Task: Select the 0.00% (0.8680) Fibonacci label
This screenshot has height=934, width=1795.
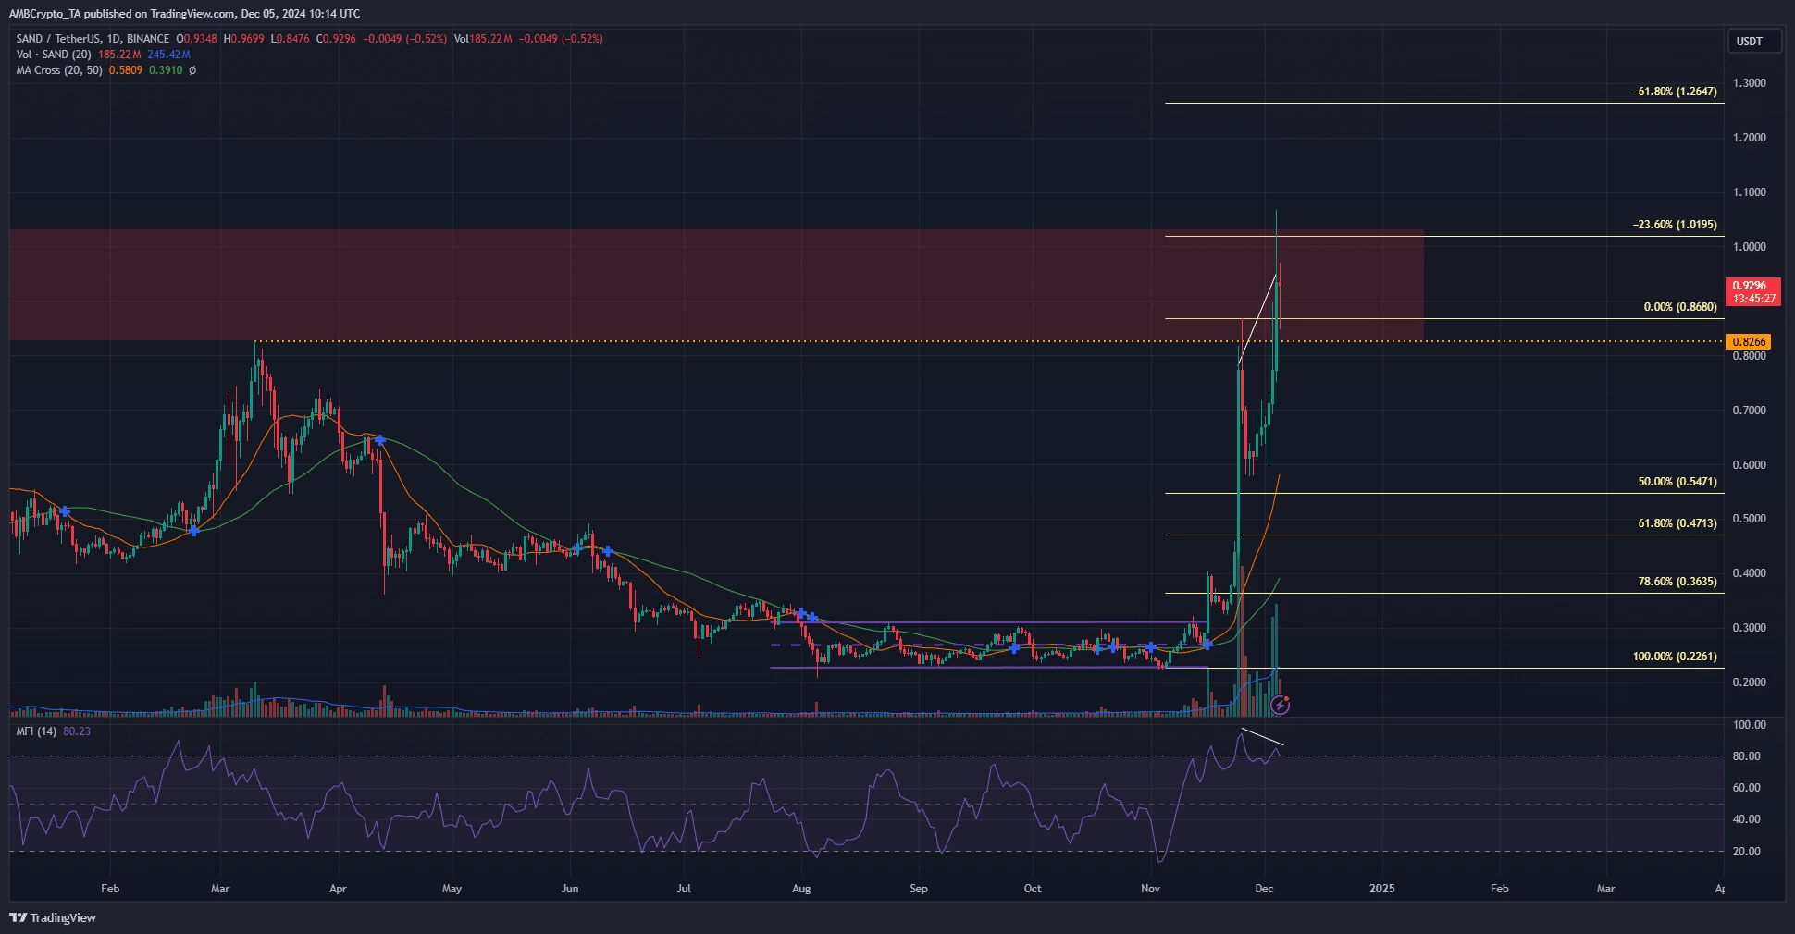Action: [1680, 307]
